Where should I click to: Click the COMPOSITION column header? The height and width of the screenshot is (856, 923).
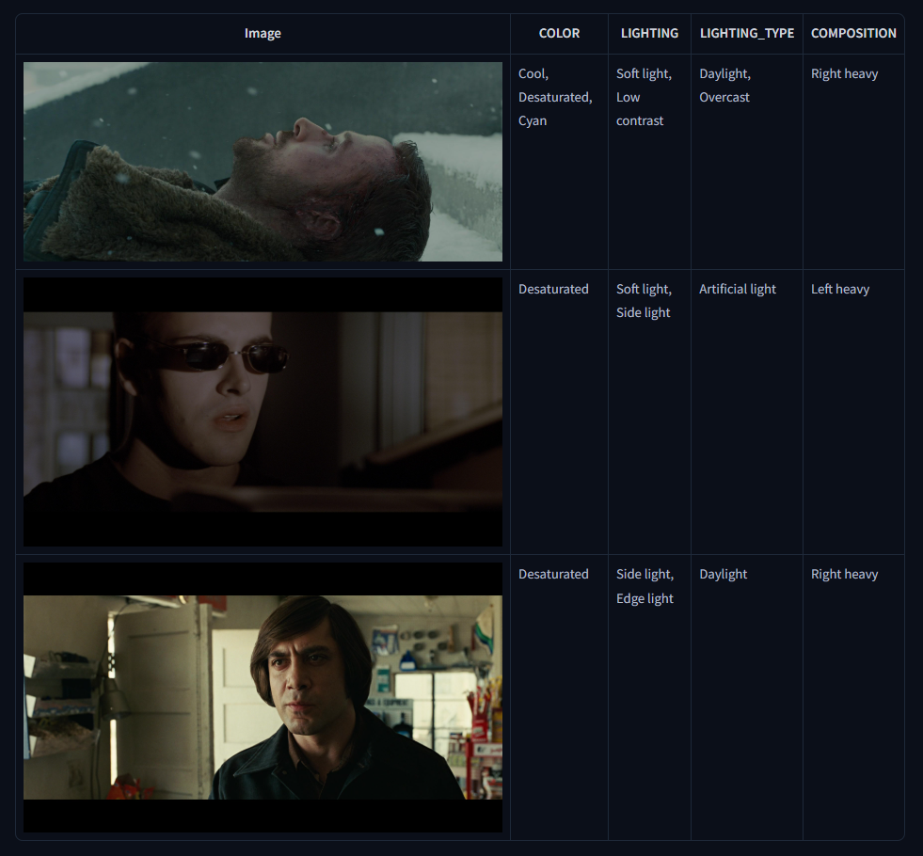[x=853, y=34]
